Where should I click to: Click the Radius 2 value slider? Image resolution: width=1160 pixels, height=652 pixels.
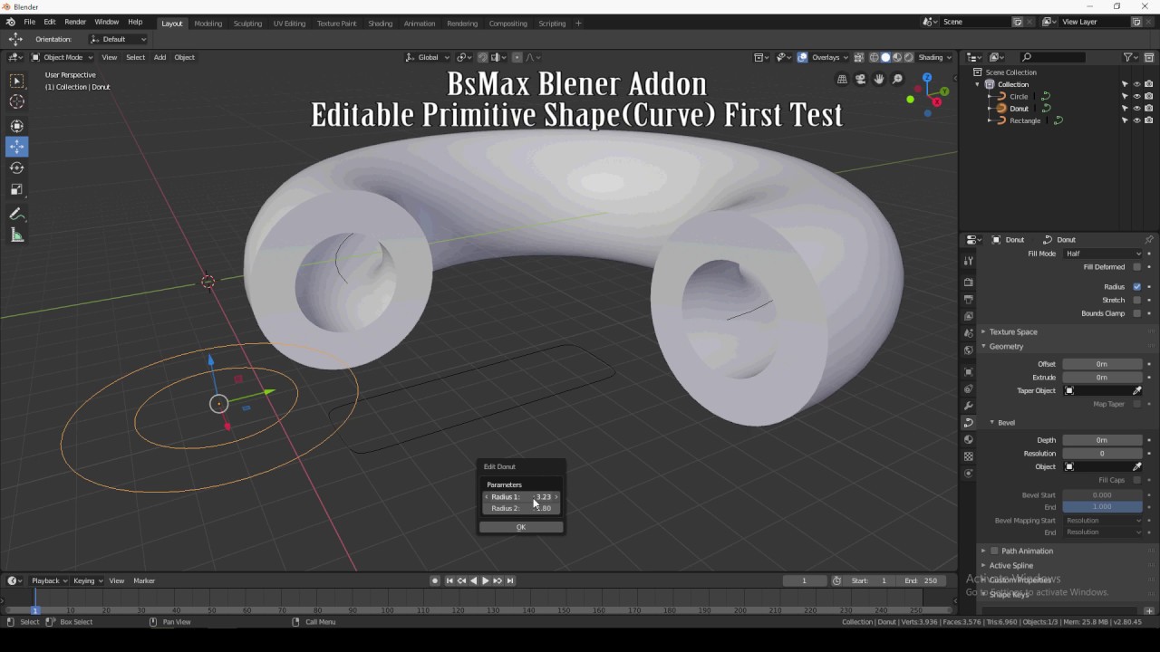[521, 508]
